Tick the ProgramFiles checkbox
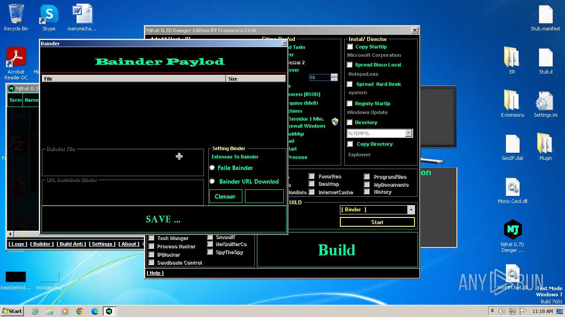The image size is (565, 317). coord(367,177)
